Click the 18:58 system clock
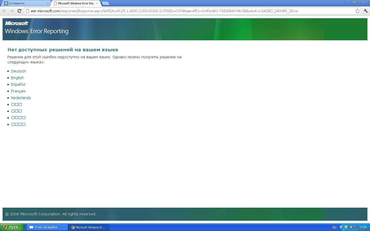This screenshot has height=231, width=370. [363, 227]
